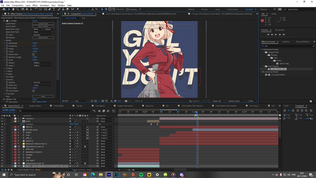The width and height of the screenshot is (316, 178).
Task: Select the Clone Stamp tool
Action: coord(63,9)
